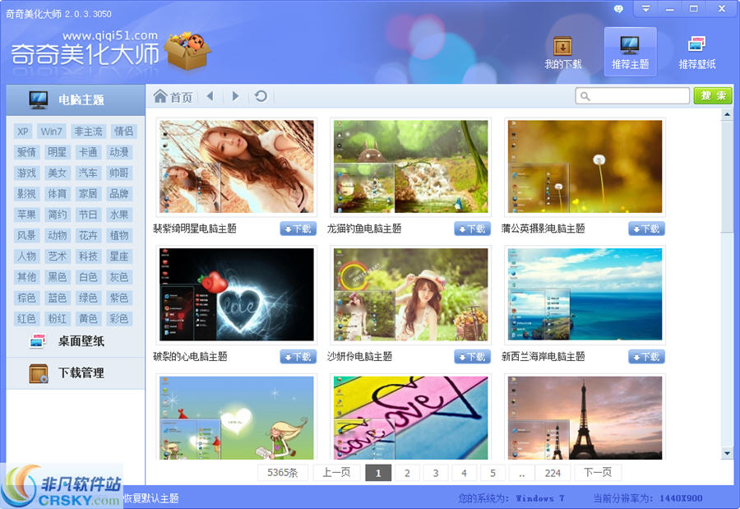
Task: Click the magnifier icon in the search box
Action: coord(585,95)
